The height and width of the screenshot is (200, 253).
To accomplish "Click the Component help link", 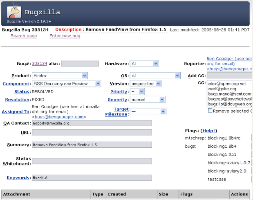I will point(16,84).
